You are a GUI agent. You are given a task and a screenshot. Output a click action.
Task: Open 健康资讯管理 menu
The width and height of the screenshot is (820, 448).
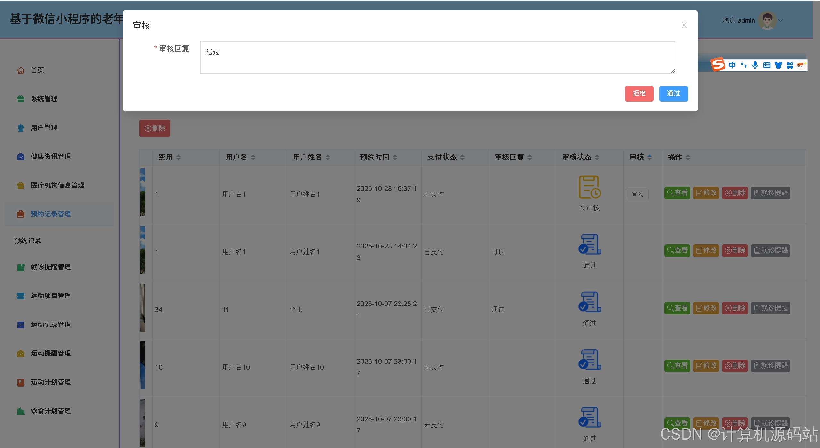[x=60, y=157]
